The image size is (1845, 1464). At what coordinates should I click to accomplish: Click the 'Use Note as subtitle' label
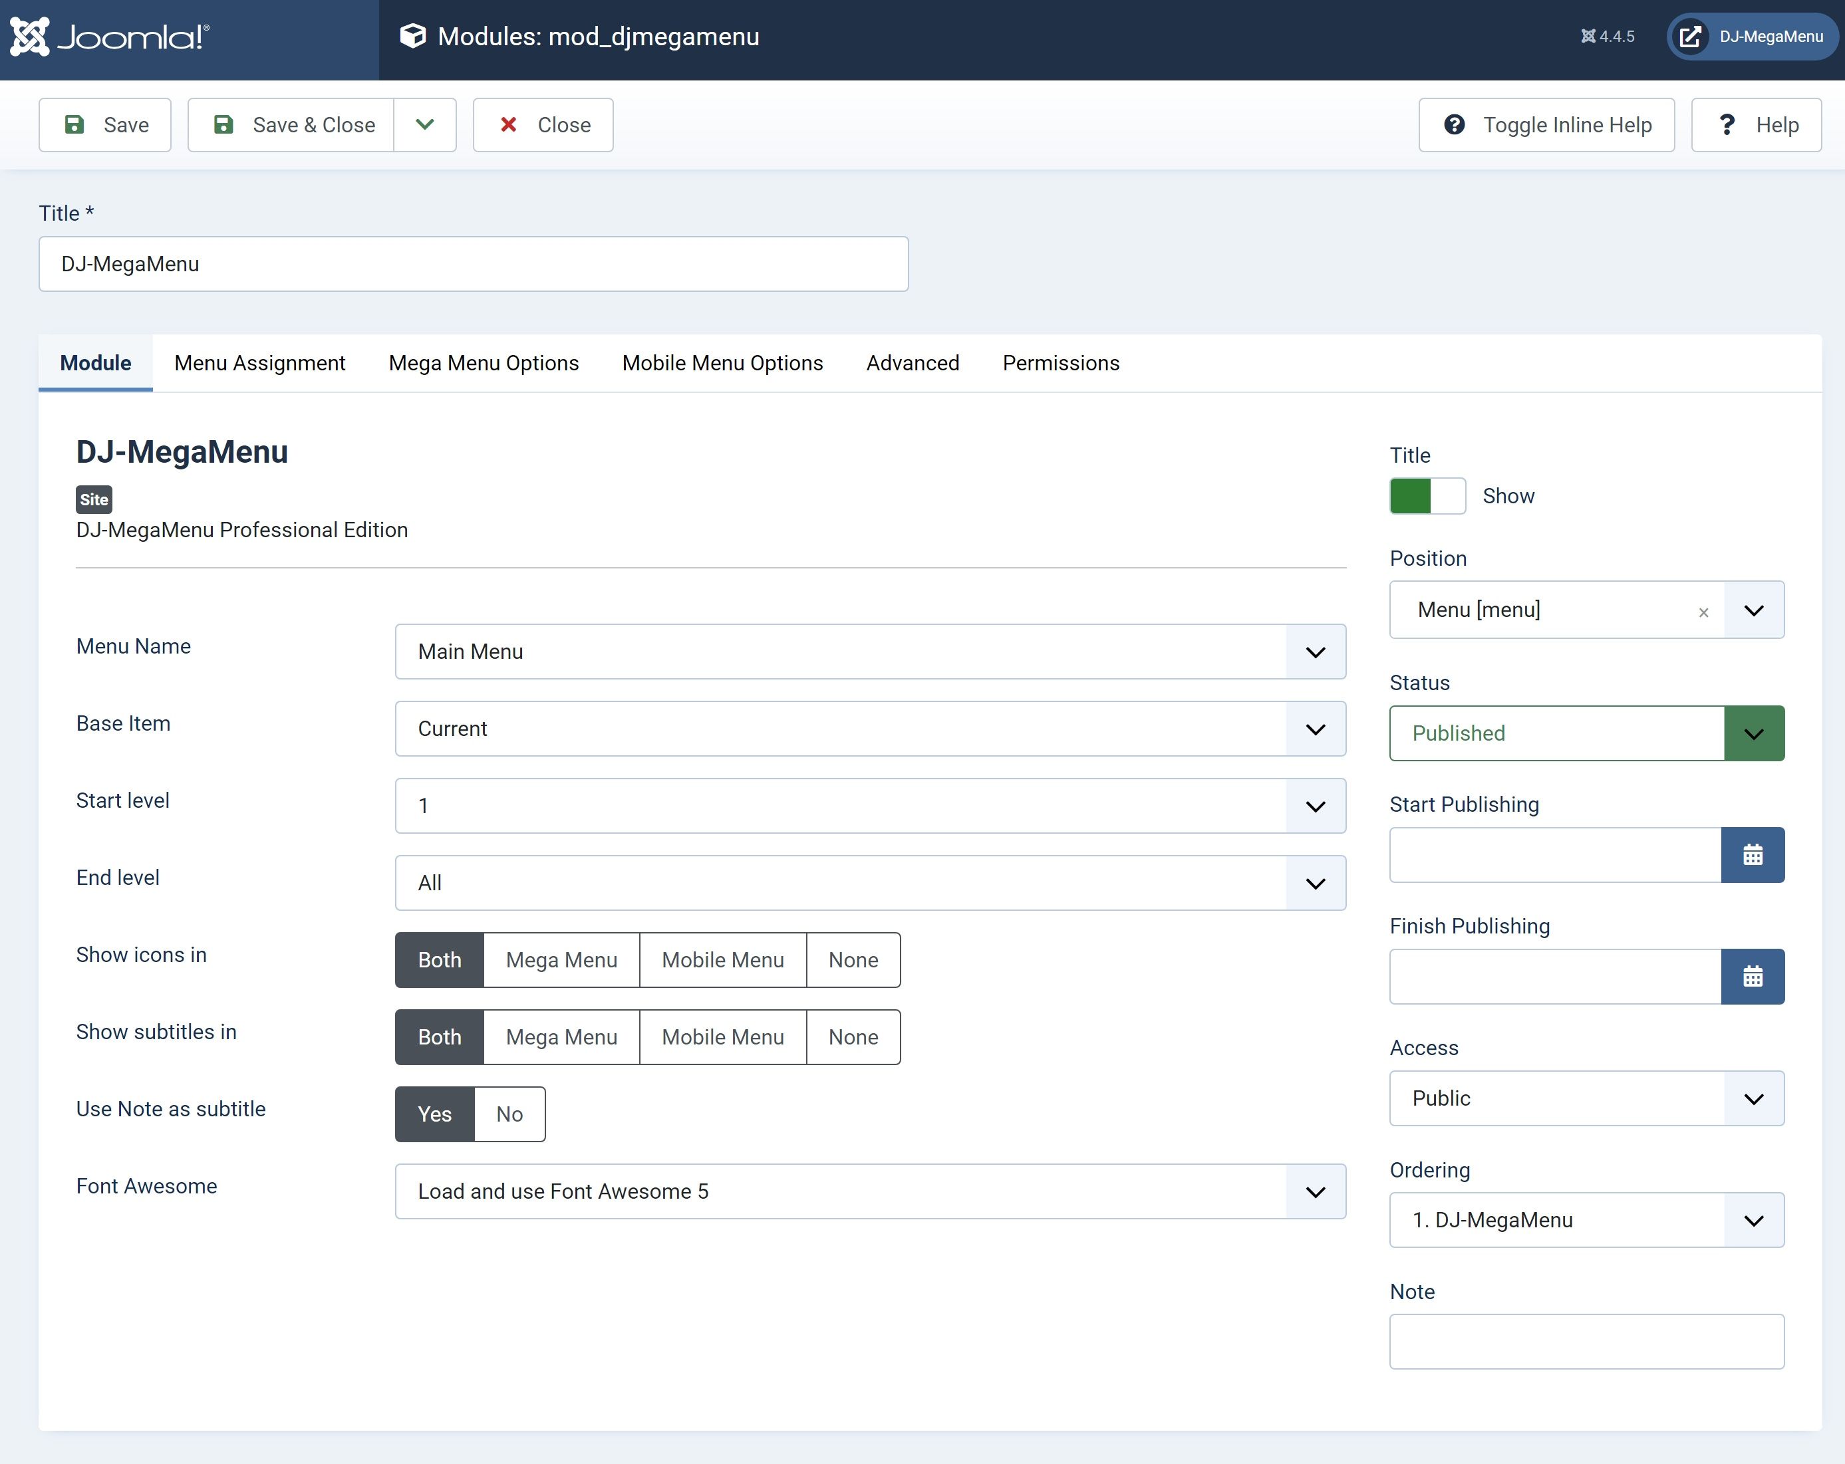(x=171, y=1109)
